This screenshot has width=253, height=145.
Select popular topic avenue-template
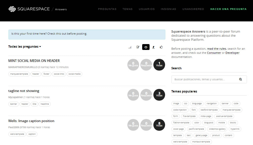point(224,116)
